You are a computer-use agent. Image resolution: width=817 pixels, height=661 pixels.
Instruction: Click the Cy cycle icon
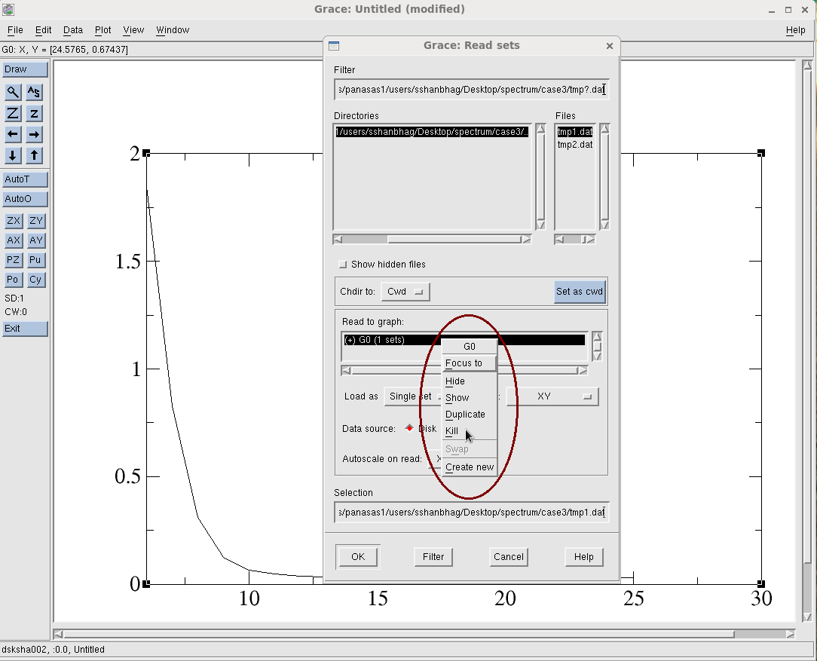coord(35,279)
